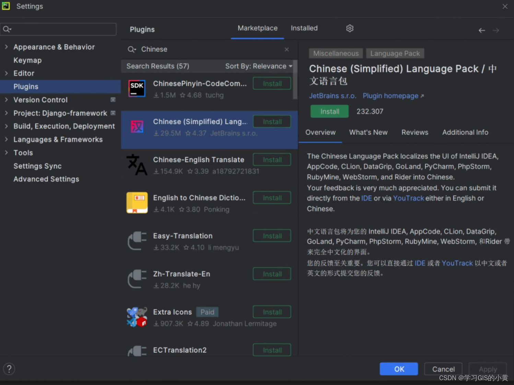The width and height of the screenshot is (514, 385).
Task: Click the settings search magnifier icon
Action: point(7,29)
